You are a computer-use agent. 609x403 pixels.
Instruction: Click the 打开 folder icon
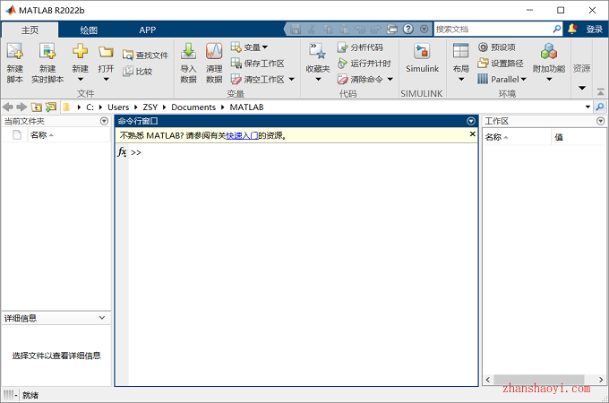click(106, 52)
